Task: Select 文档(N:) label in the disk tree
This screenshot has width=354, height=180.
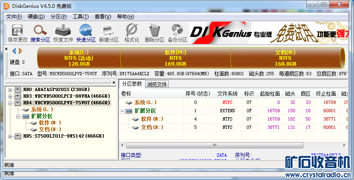Action: pyautogui.click(x=50, y=129)
